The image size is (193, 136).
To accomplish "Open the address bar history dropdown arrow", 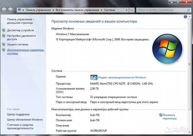I will tap(127, 10).
